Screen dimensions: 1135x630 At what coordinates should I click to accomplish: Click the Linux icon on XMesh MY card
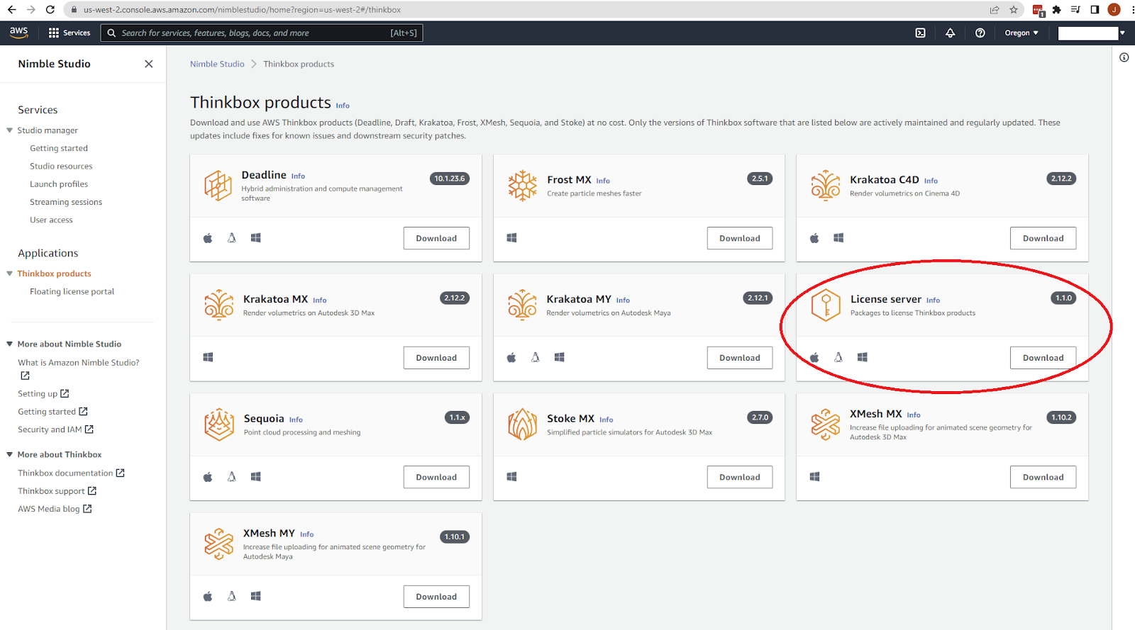231,597
